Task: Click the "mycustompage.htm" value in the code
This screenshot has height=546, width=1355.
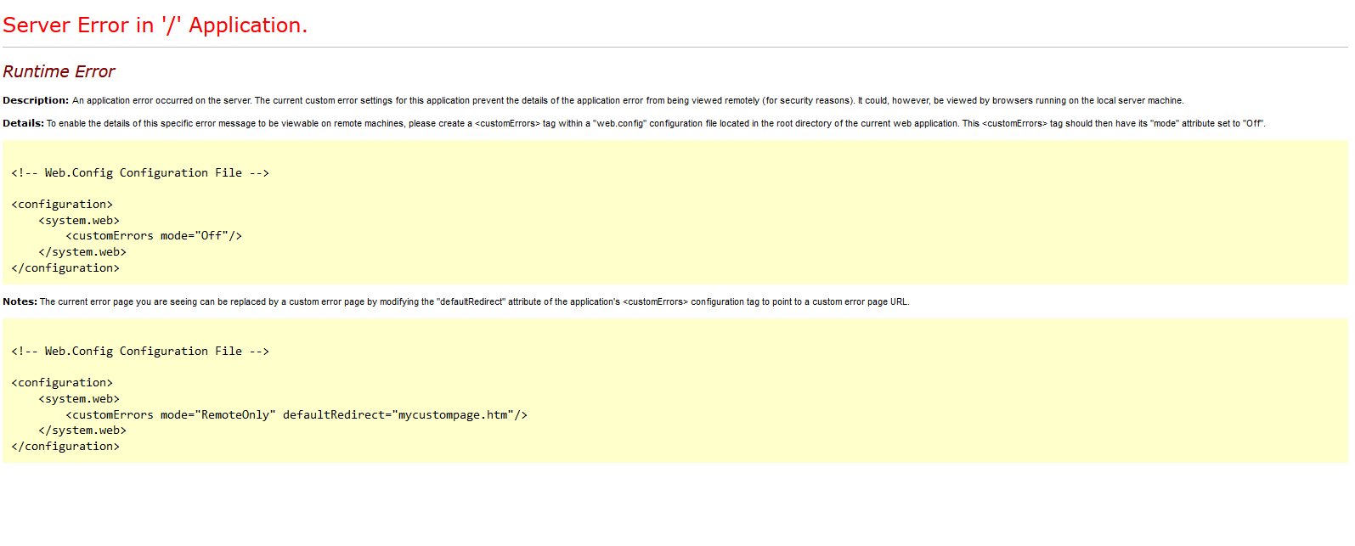Action: coord(453,415)
